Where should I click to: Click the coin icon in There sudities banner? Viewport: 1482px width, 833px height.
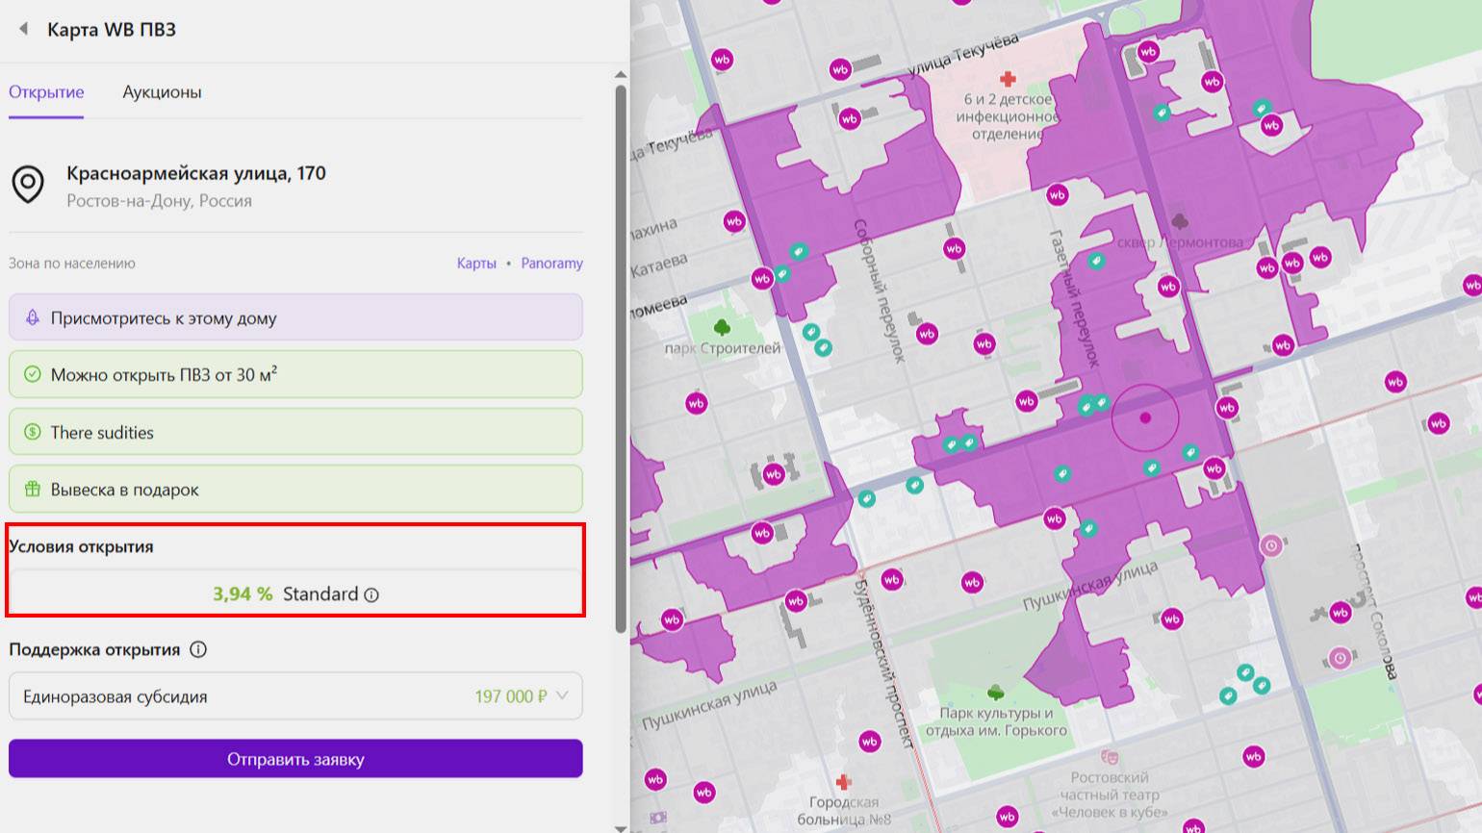tap(32, 432)
